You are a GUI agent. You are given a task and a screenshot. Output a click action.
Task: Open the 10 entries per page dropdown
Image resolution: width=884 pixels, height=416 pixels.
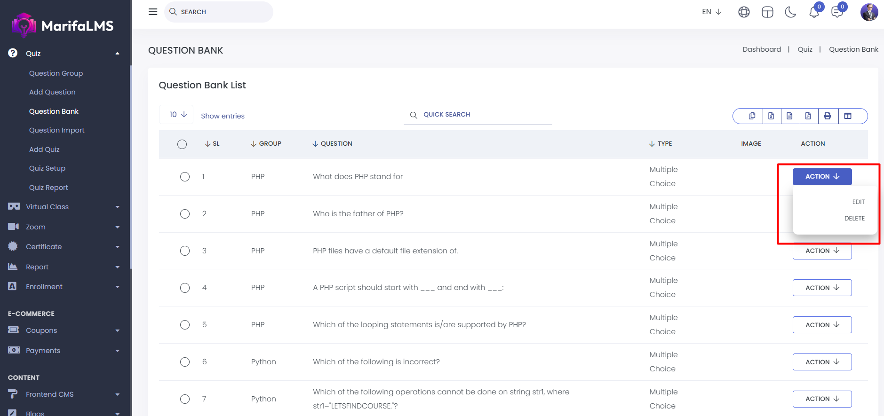(x=176, y=115)
